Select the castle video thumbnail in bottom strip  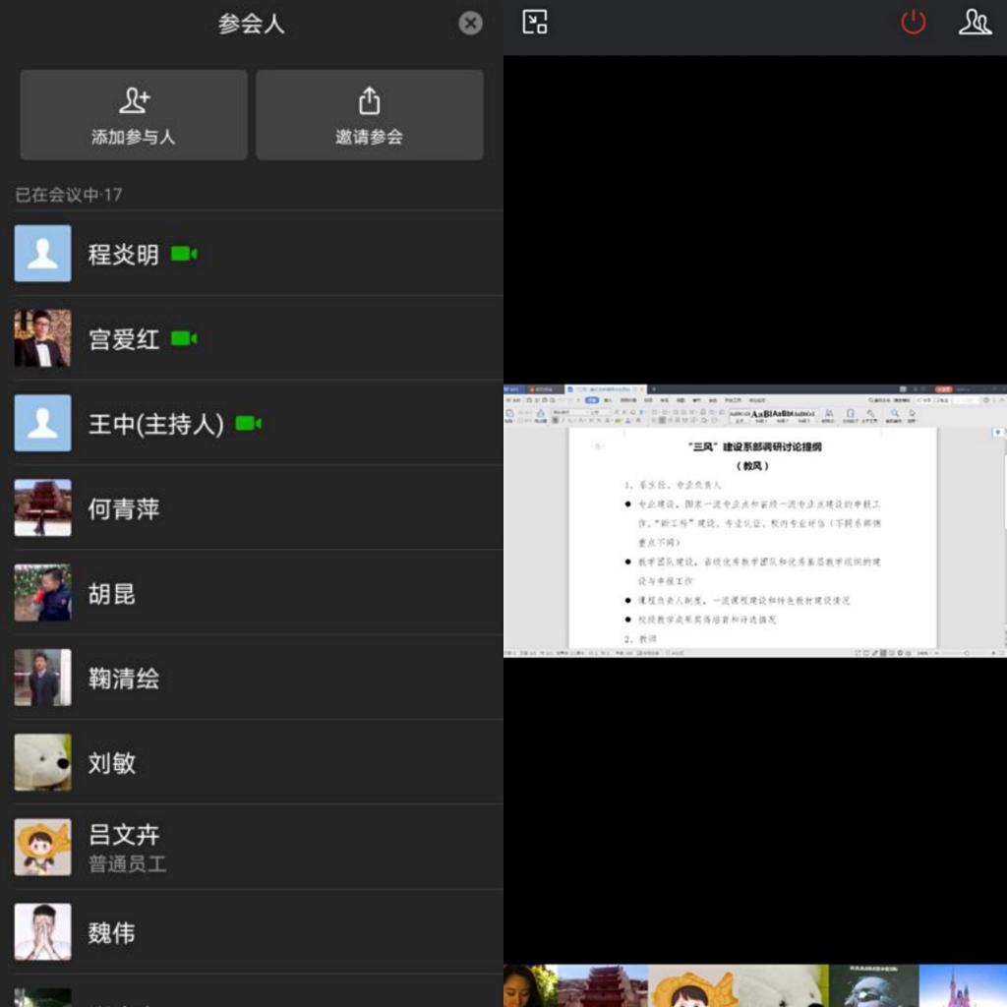(x=962, y=986)
